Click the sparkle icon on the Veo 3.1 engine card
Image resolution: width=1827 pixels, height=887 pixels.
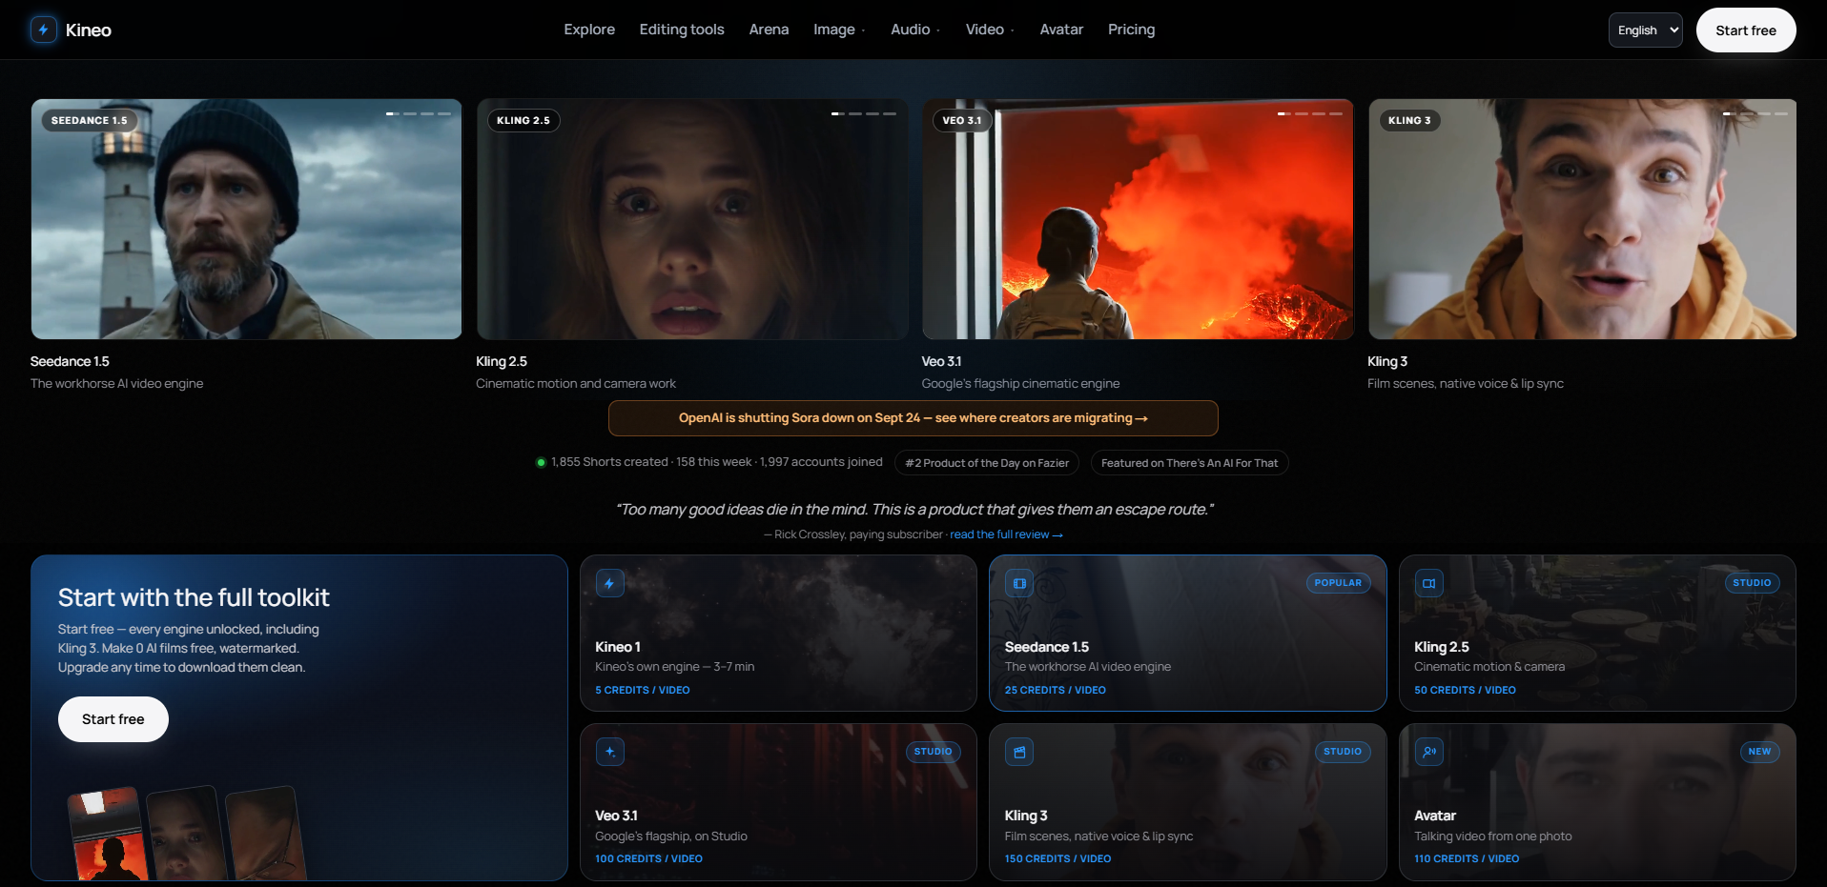point(610,752)
